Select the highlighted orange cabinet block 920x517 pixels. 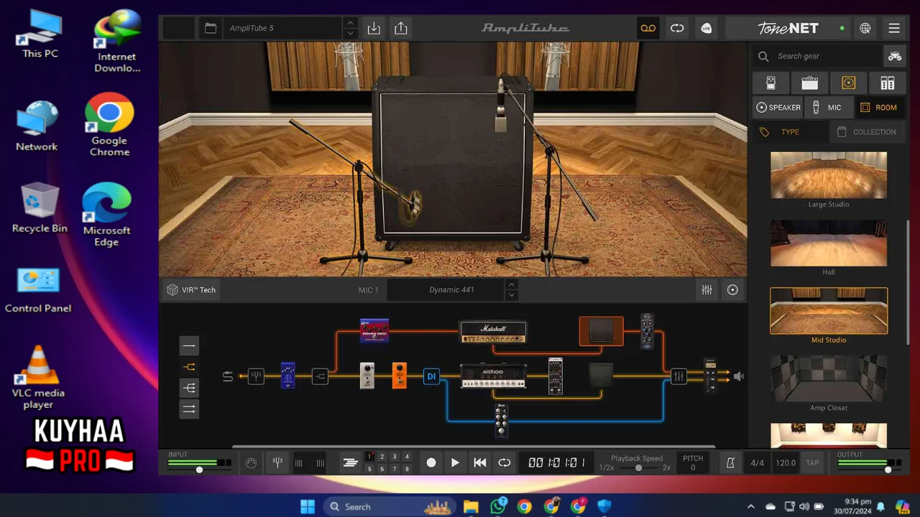point(602,331)
